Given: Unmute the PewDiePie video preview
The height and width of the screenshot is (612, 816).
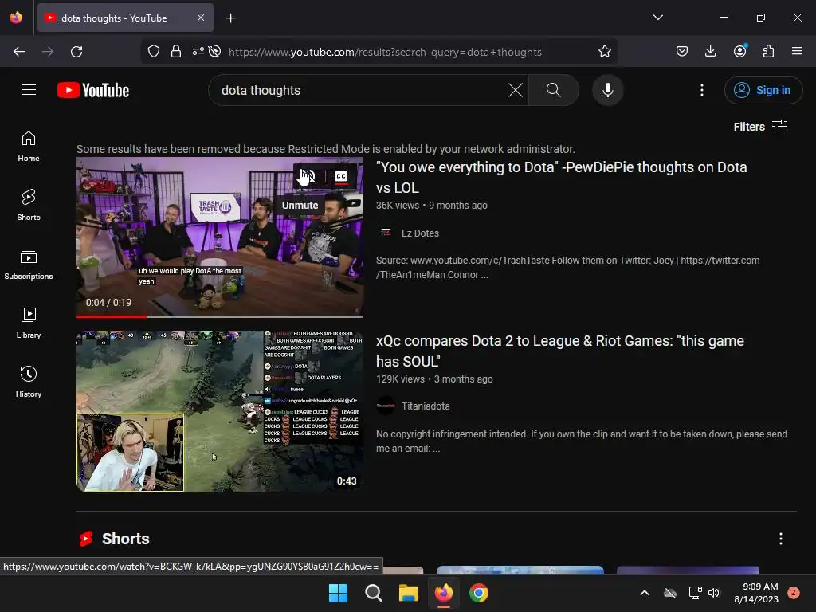Looking at the screenshot, I should tap(307, 176).
